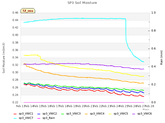Image resolution: width=165 pixels, height=123 pixels.
Task: Click the 1.0 rain axis tick value
Action: point(154,13)
